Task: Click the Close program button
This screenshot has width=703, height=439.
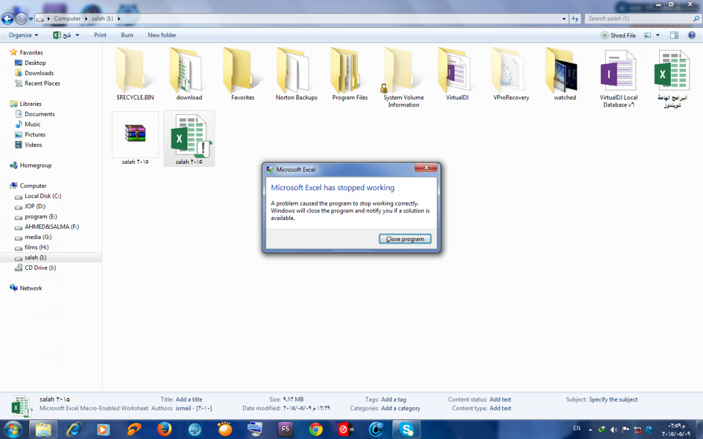Action: (x=405, y=239)
